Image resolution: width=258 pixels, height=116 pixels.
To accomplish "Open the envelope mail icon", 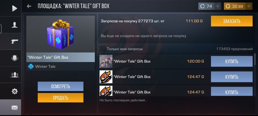I will [x=14, y=108].
